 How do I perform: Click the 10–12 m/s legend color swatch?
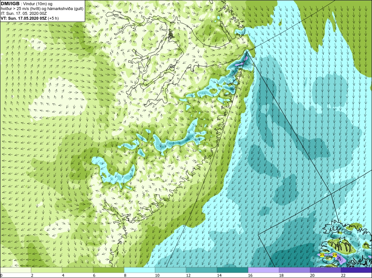pos(171,270)
